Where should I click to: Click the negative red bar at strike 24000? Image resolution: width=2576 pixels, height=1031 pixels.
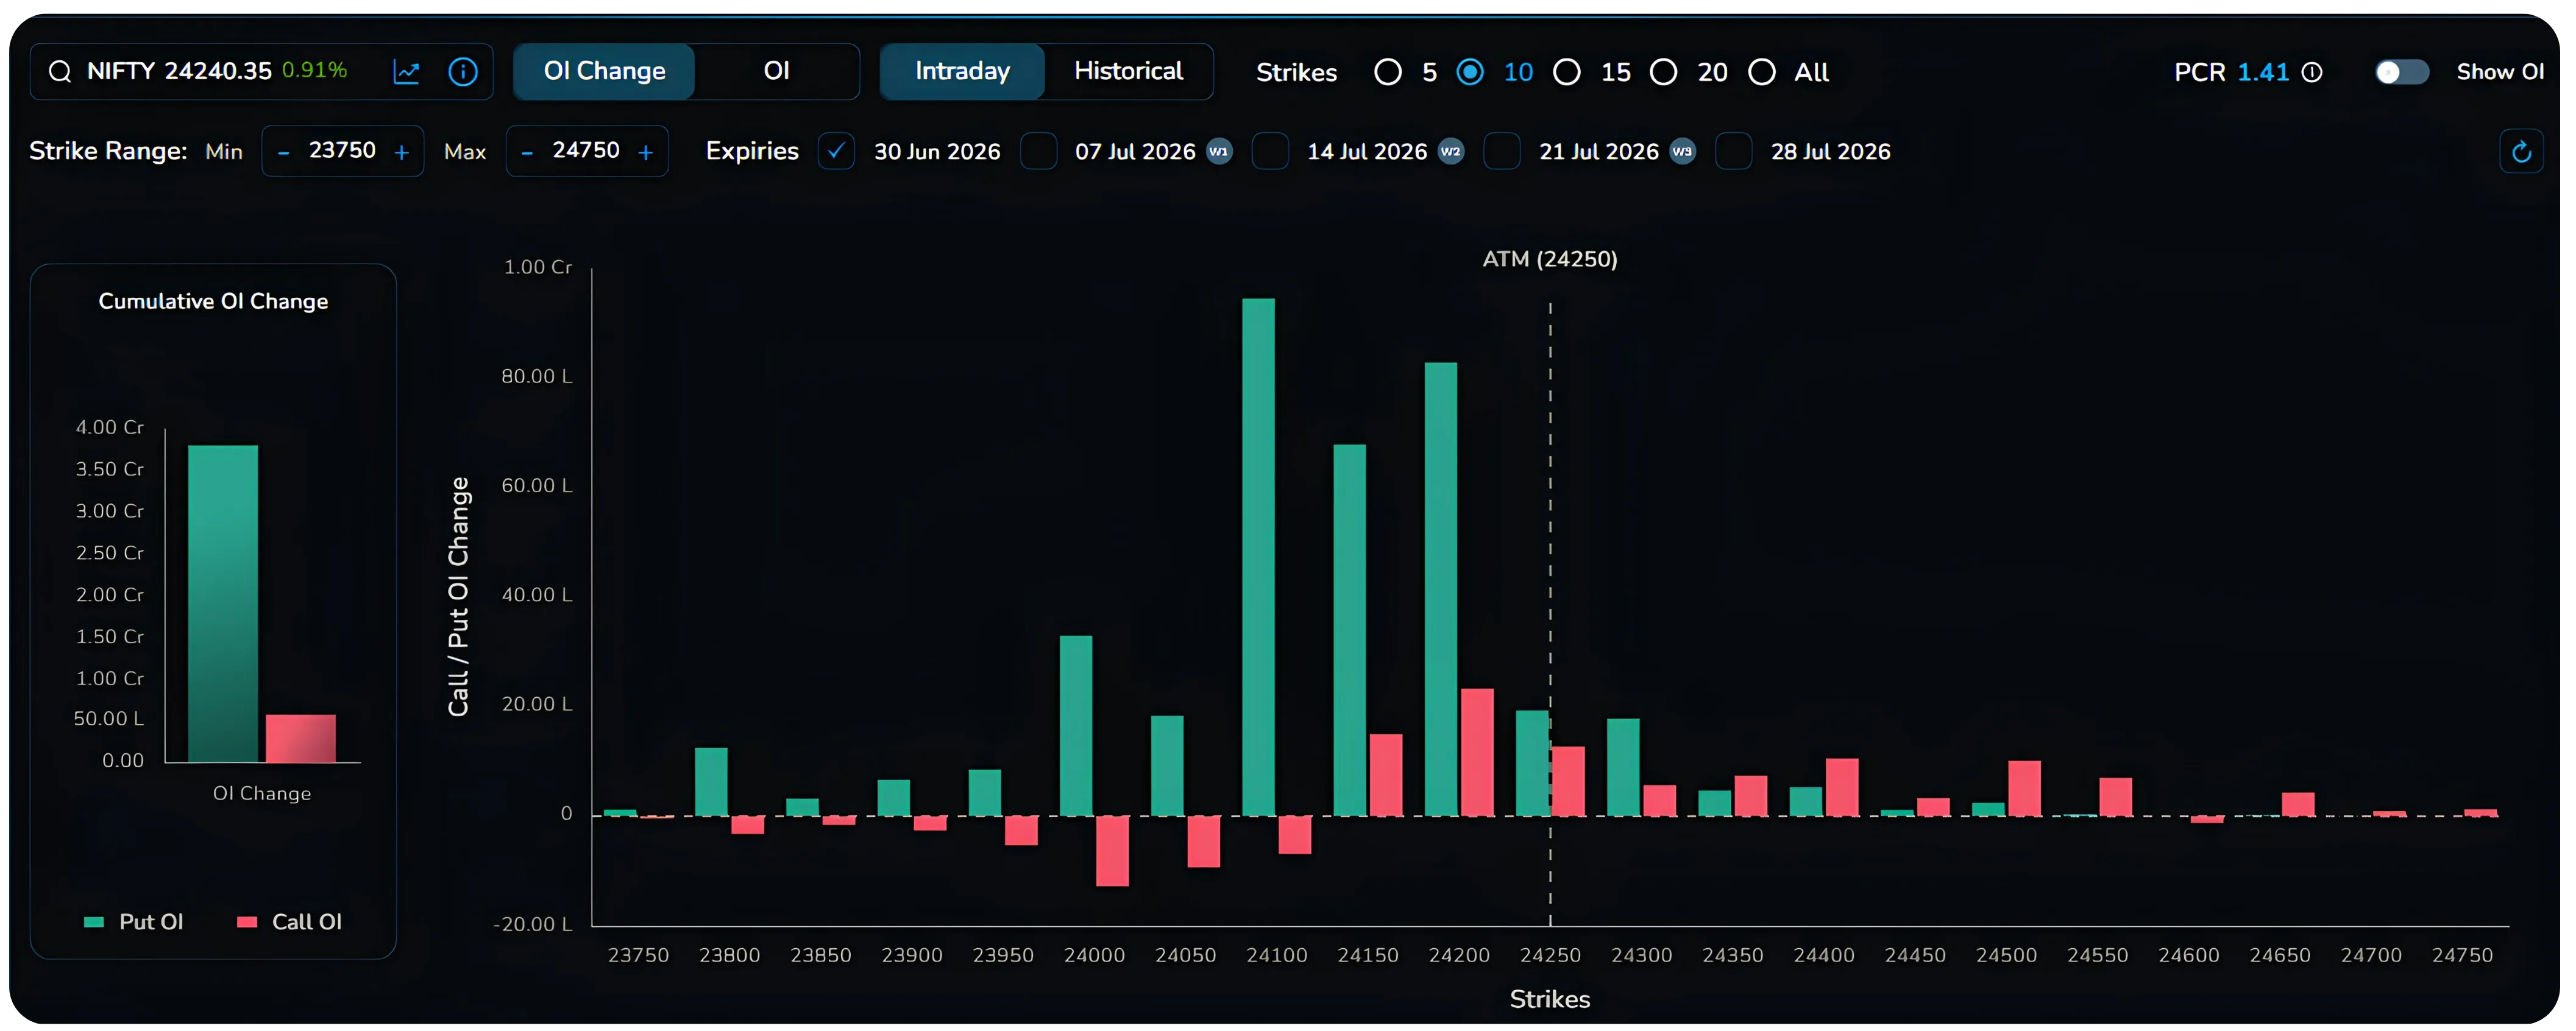tap(1112, 851)
